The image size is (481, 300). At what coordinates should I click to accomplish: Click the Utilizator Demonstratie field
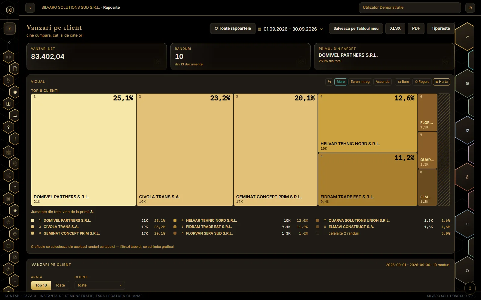(410, 7)
